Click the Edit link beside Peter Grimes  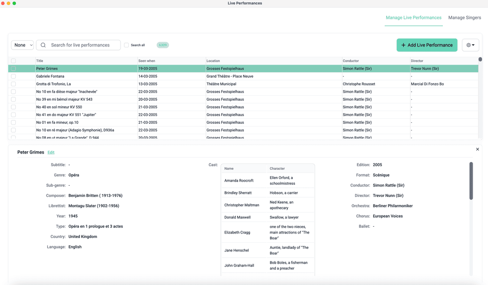coord(51,153)
